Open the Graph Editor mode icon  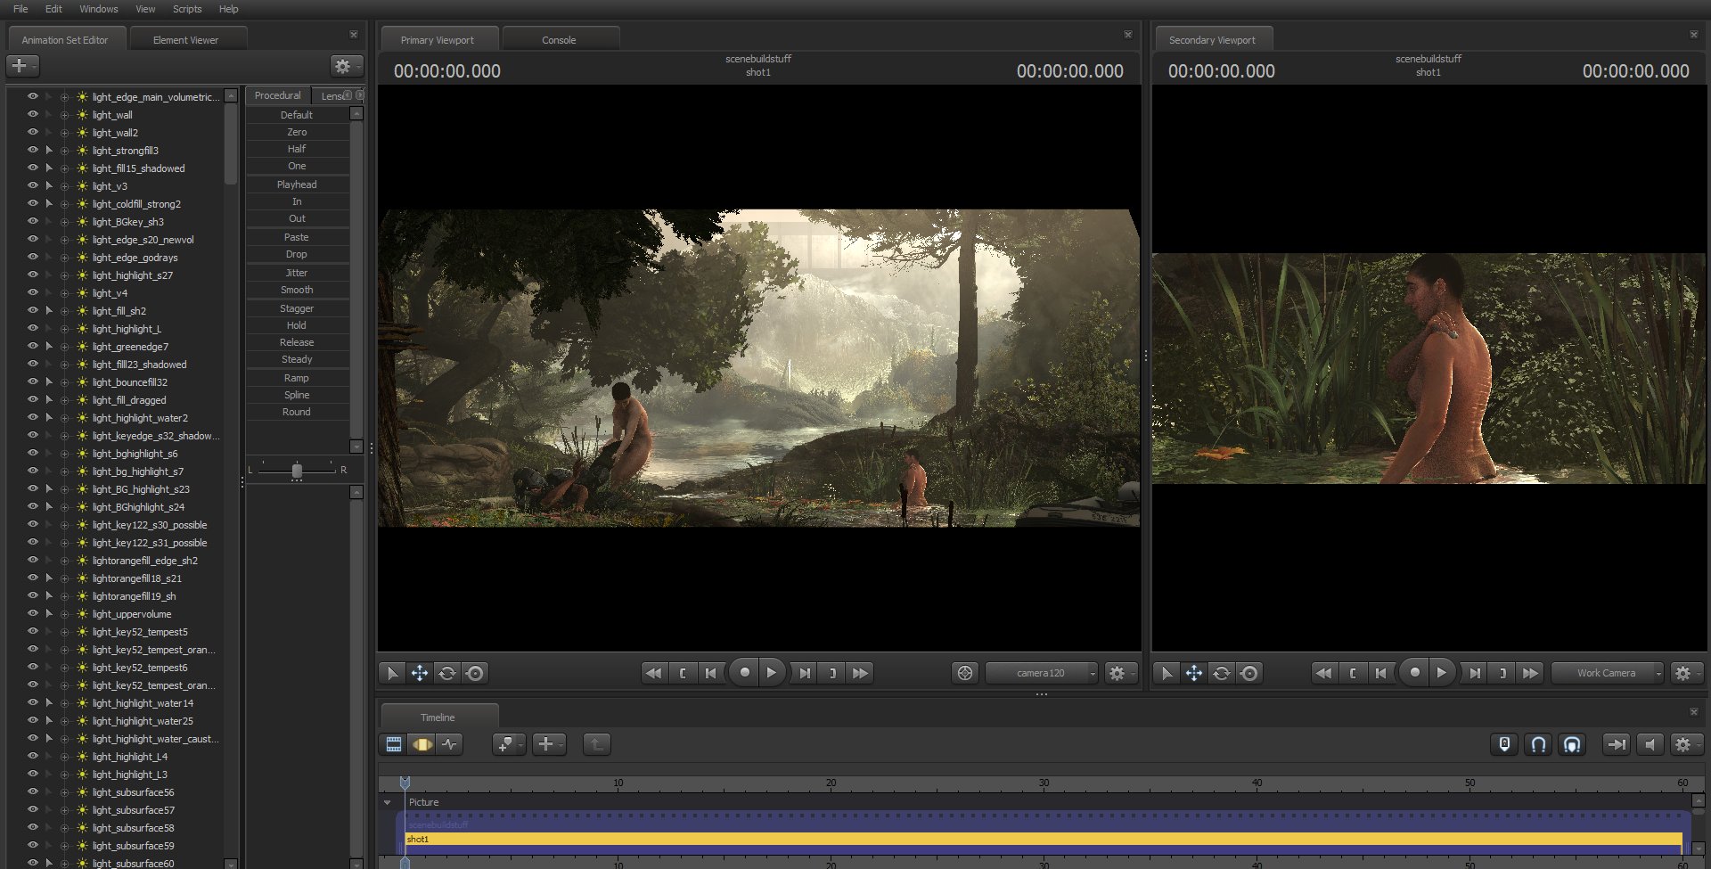click(450, 744)
